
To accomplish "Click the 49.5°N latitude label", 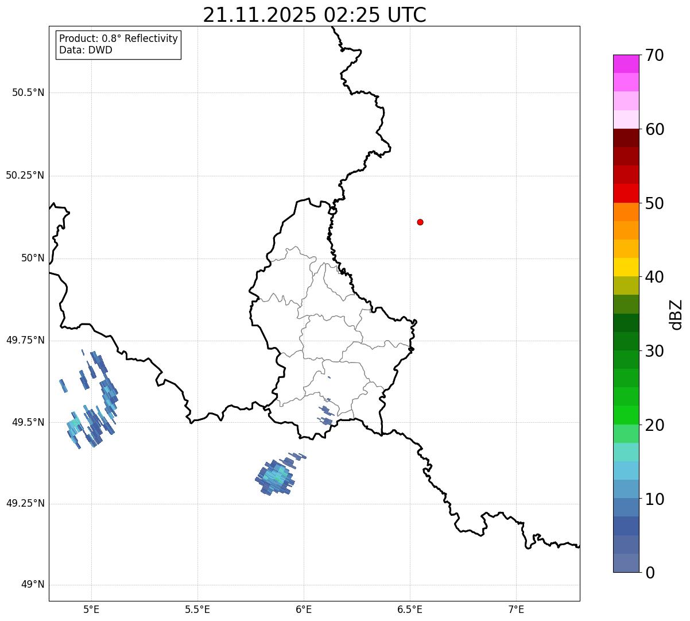I will click(28, 422).
